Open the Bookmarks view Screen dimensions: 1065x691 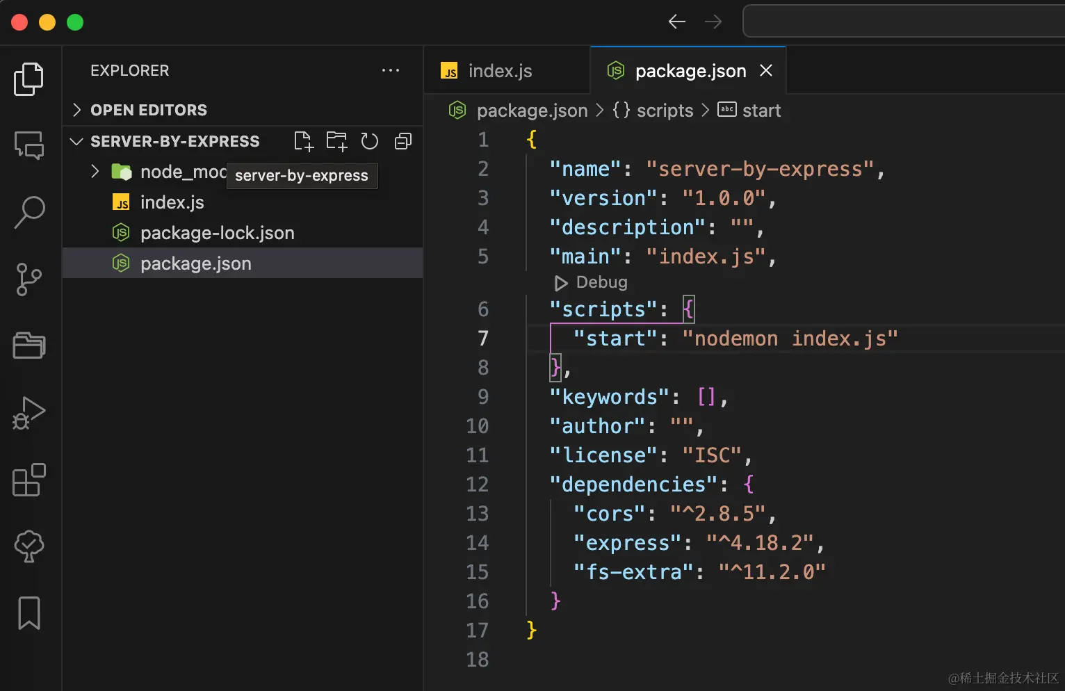point(29,612)
